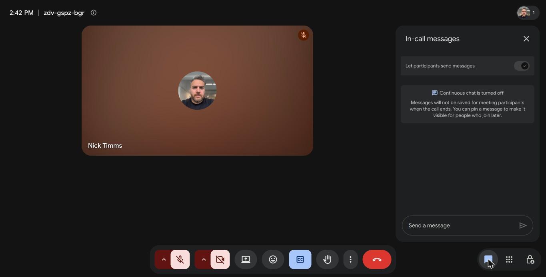This screenshot has width=546, height=277.
Task: Open the activities grid icon
Action: point(509,259)
